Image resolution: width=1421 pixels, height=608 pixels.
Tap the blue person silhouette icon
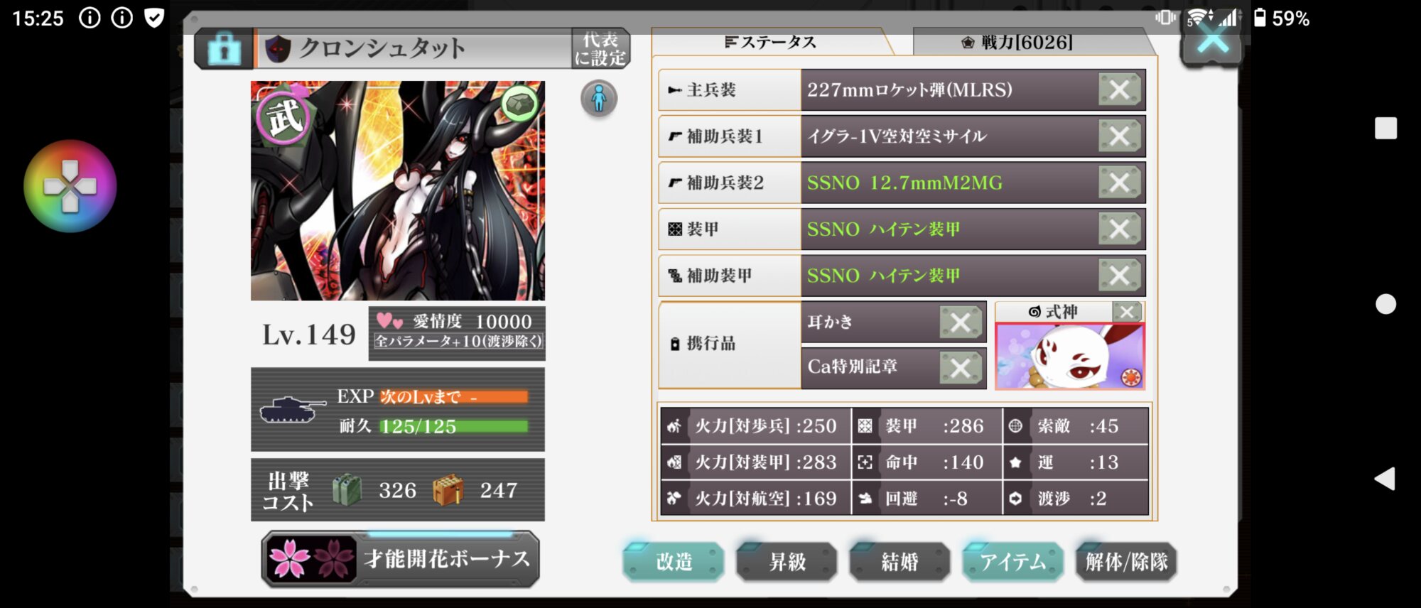599,98
